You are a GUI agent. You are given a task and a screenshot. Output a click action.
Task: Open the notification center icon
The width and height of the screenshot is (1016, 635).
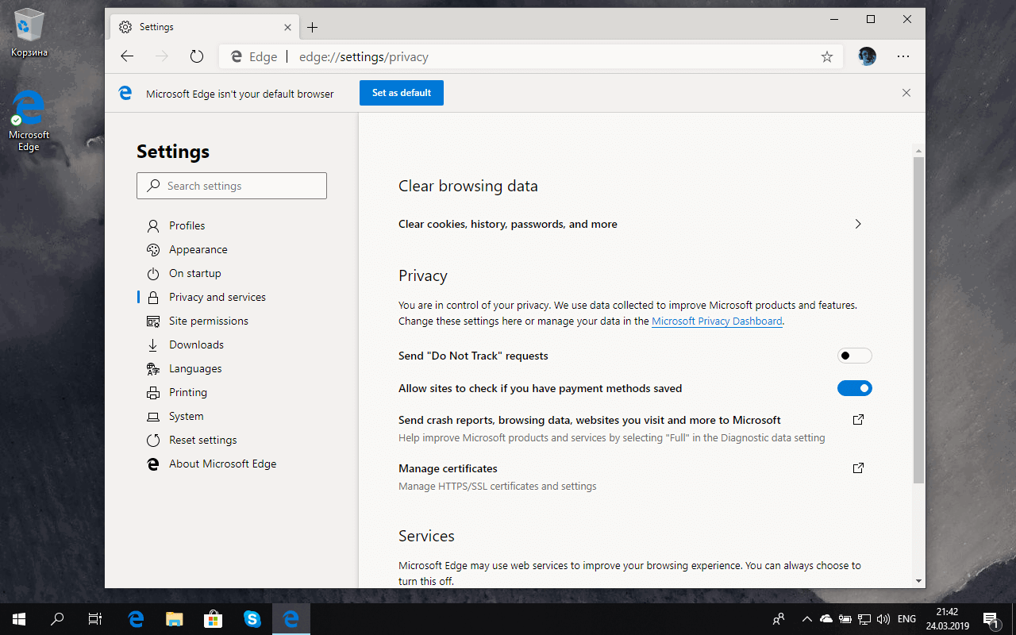point(991,619)
